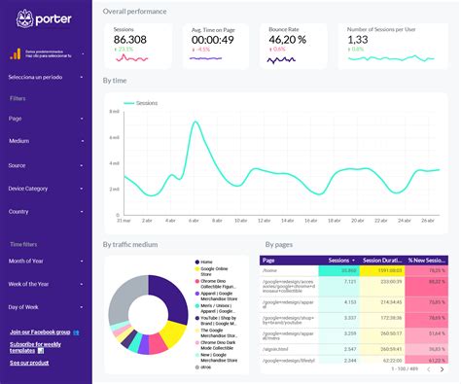Click the Session Duration column header
The height and width of the screenshot is (384, 461).
pos(382,261)
